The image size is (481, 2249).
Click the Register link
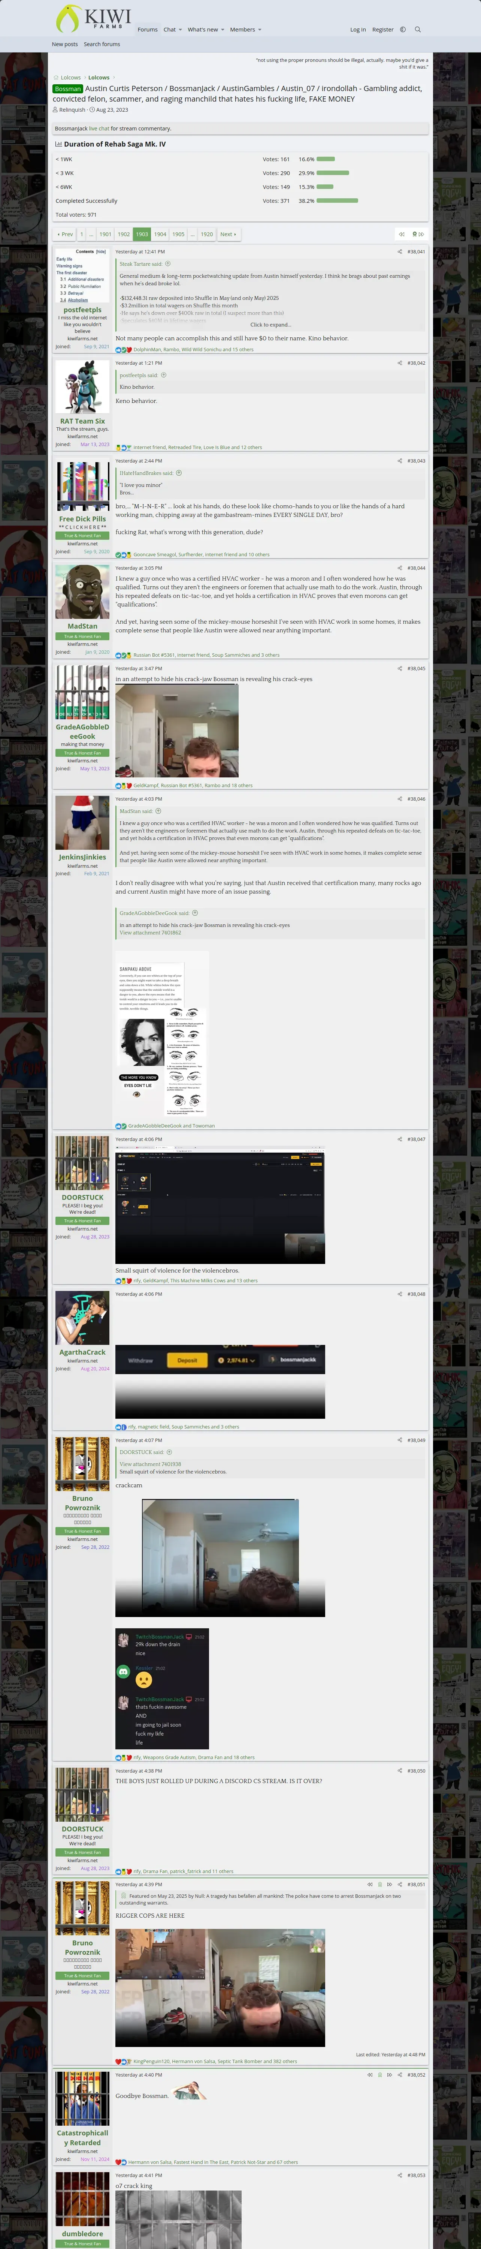[383, 30]
